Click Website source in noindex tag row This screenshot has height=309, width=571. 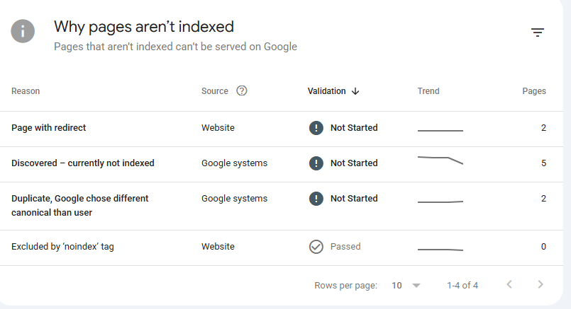click(218, 247)
